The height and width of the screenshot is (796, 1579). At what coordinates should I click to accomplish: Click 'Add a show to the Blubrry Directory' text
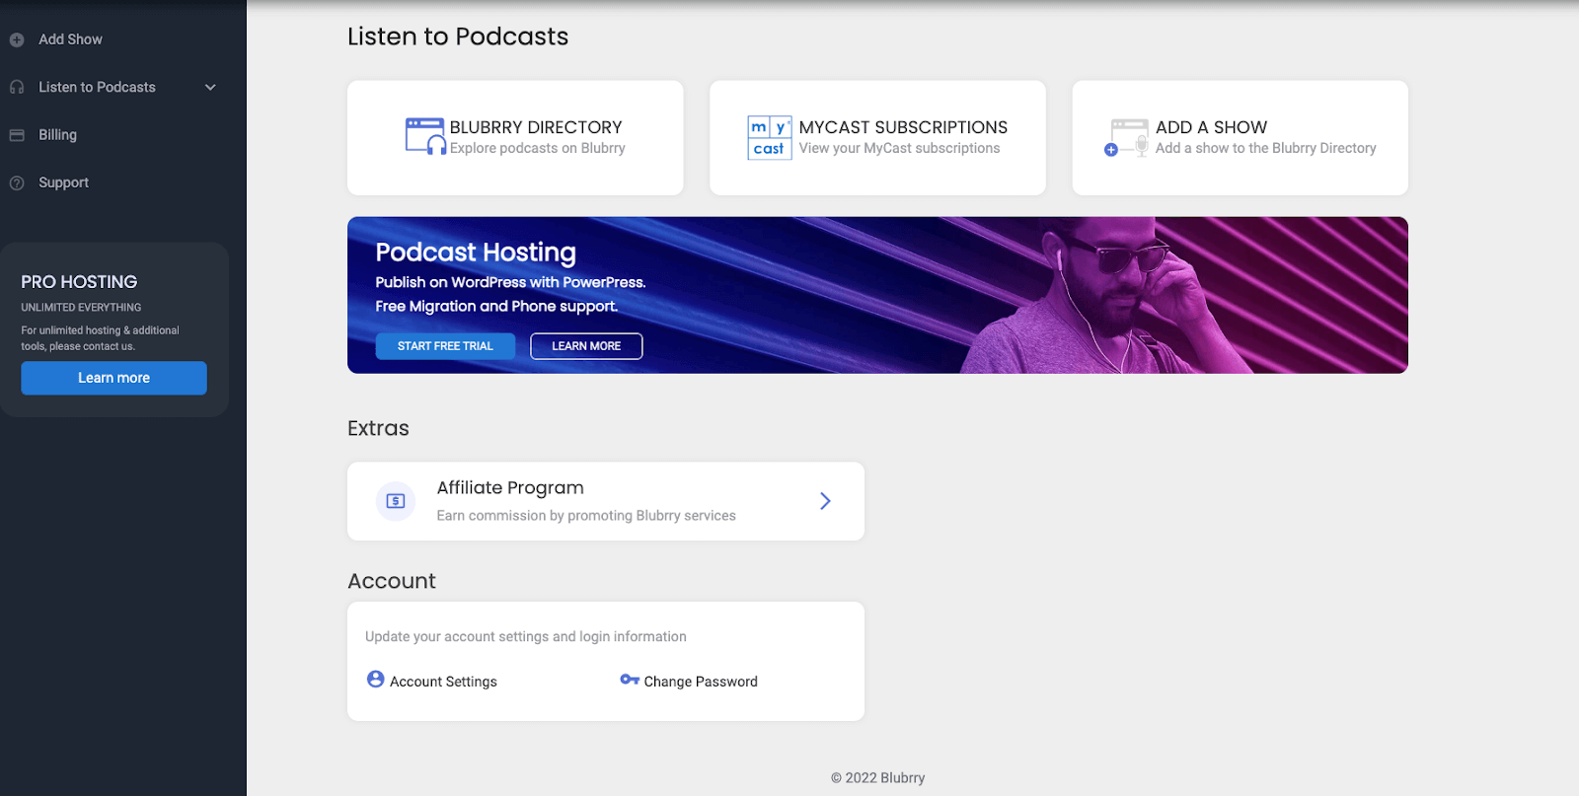click(x=1265, y=148)
